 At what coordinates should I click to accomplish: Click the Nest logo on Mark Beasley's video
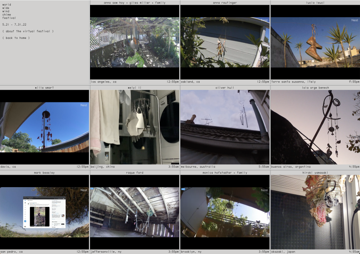(x=84, y=190)
